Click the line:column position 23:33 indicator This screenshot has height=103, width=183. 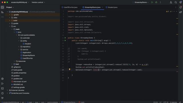point(156,102)
